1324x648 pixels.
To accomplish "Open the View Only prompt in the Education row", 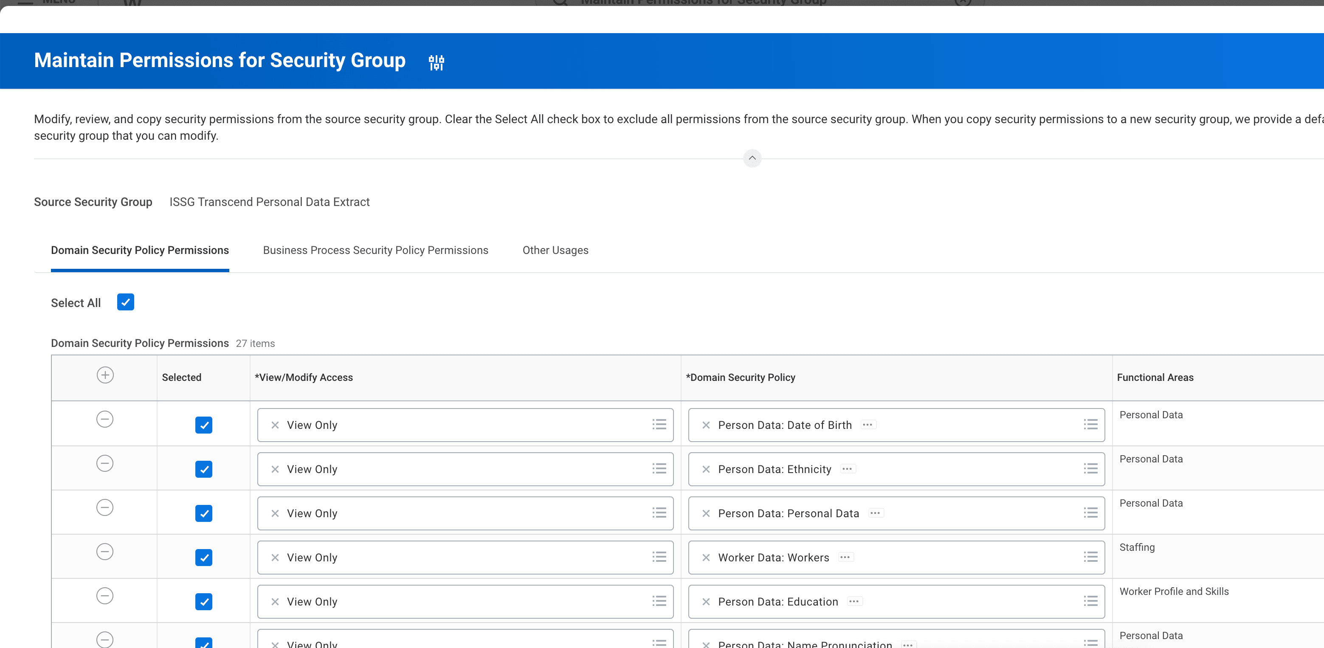I will [659, 602].
